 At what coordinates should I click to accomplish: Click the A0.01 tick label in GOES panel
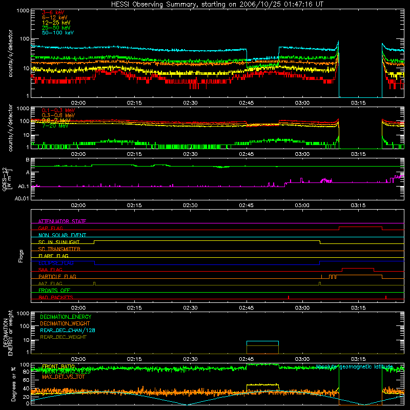[22, 198]
